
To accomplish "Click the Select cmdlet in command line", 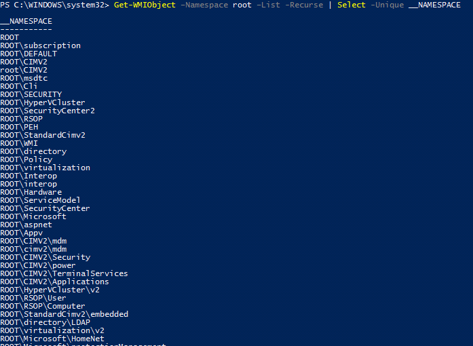I will click(352, 5).
